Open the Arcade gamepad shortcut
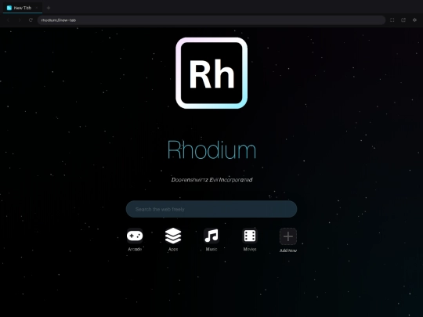423x317 pixels. coord(135,236)
